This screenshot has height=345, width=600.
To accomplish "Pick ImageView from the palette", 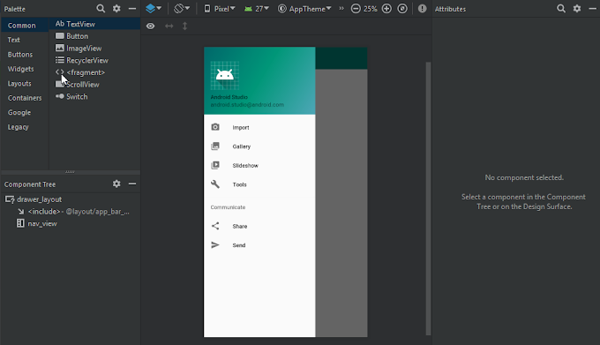I will click(95, 49).
